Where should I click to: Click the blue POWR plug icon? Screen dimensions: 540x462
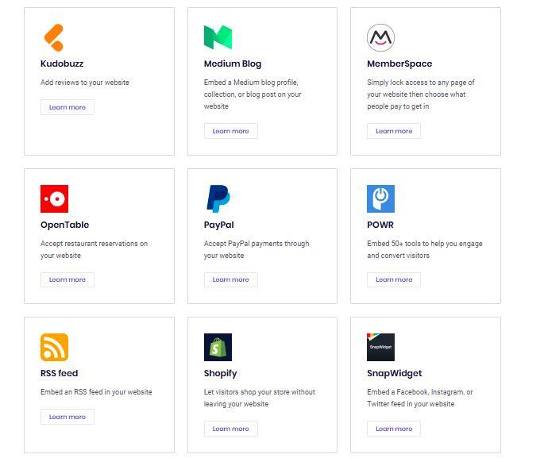pos(380,198)
